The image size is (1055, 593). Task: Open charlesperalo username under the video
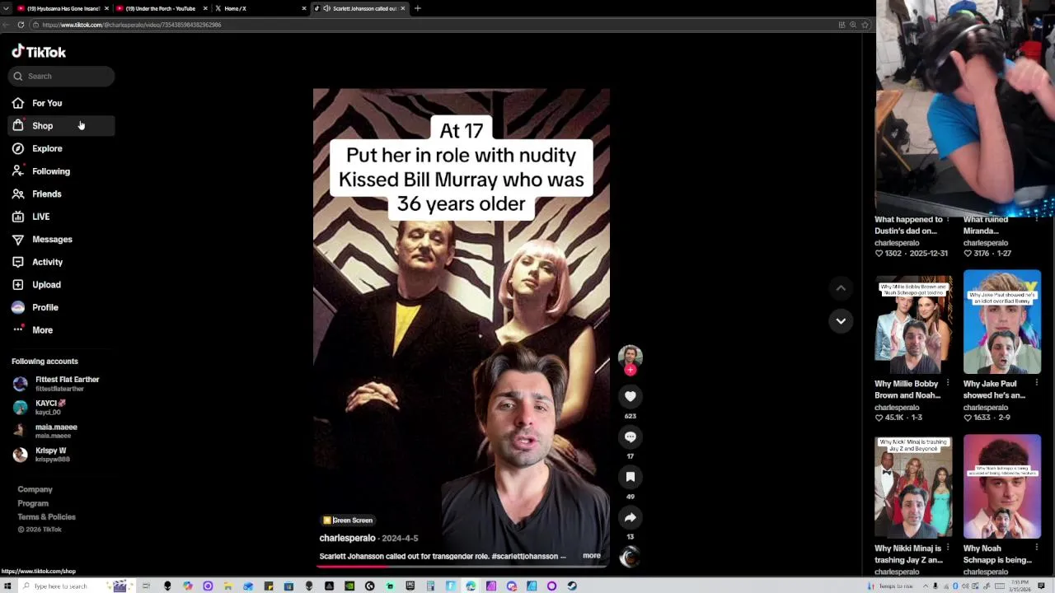click(347, 538)
